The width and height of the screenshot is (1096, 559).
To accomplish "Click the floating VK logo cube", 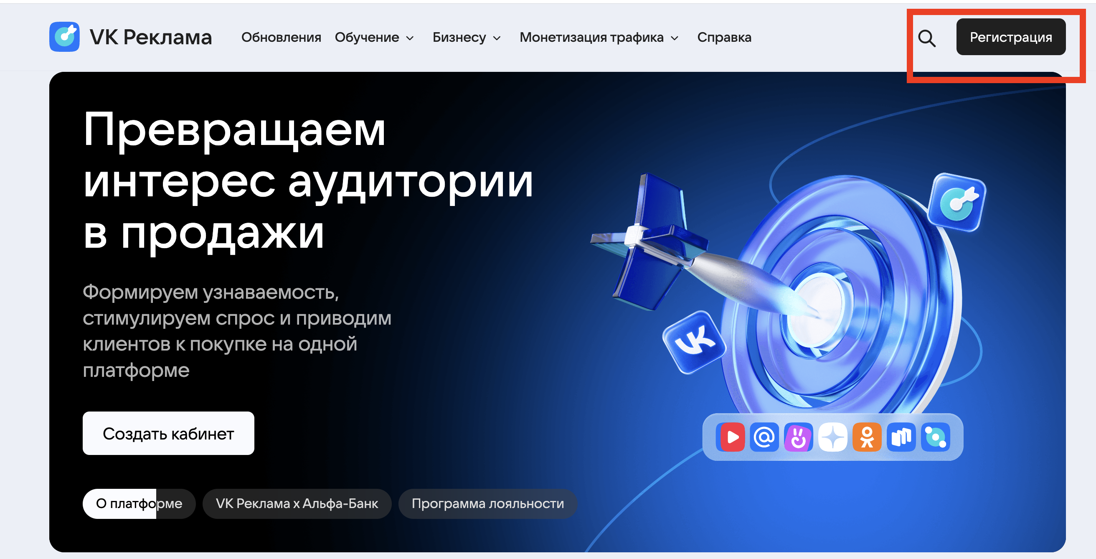I will pyautogui.click(x=694, y=342).
